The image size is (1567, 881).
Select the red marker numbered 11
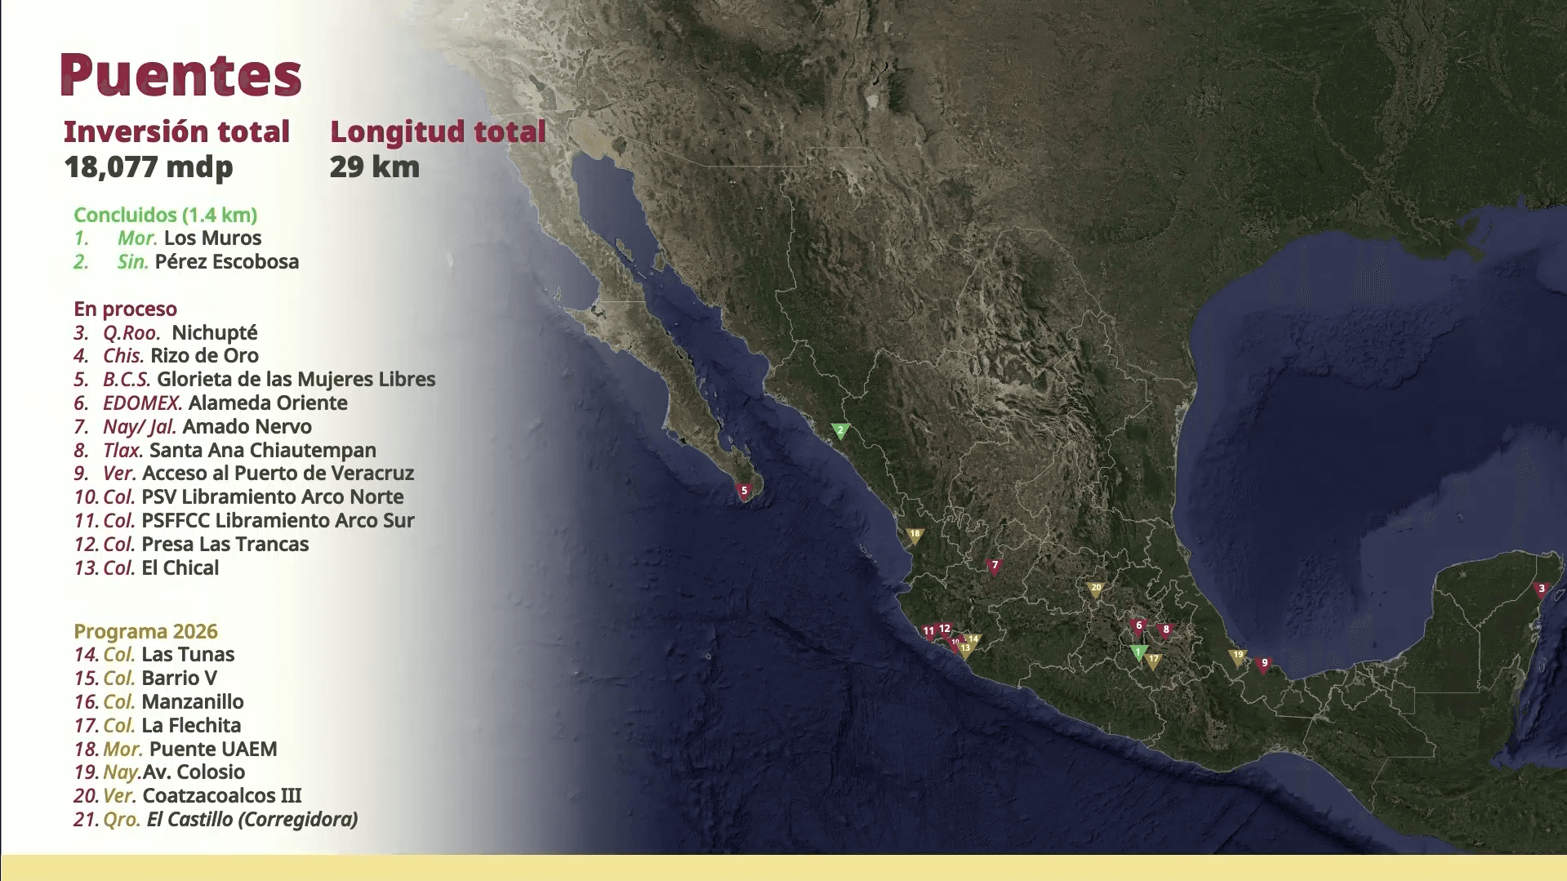pos(928,631)
